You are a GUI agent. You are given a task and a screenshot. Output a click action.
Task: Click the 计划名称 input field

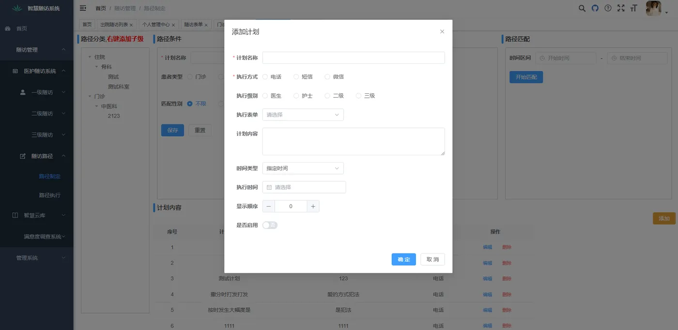click(353, 58)
